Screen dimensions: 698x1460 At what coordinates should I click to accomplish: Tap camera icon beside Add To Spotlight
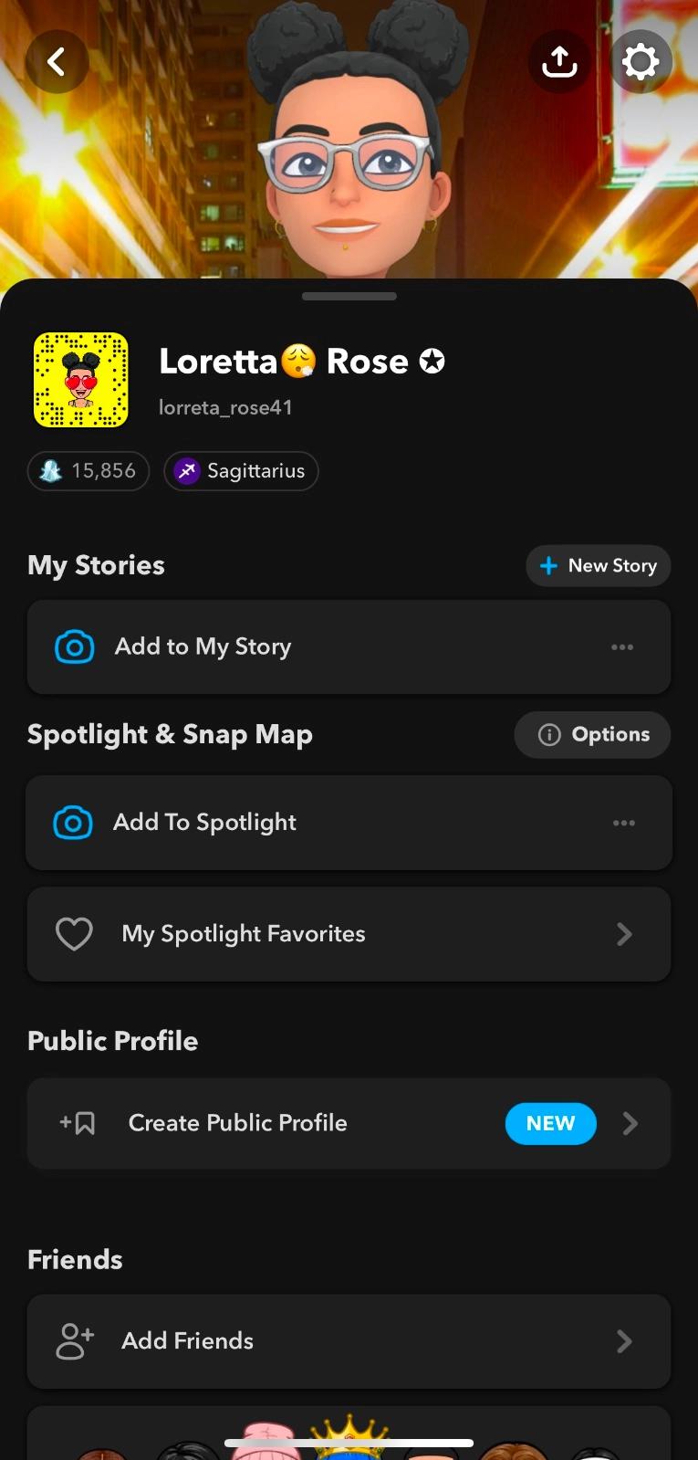click(73, 823)
